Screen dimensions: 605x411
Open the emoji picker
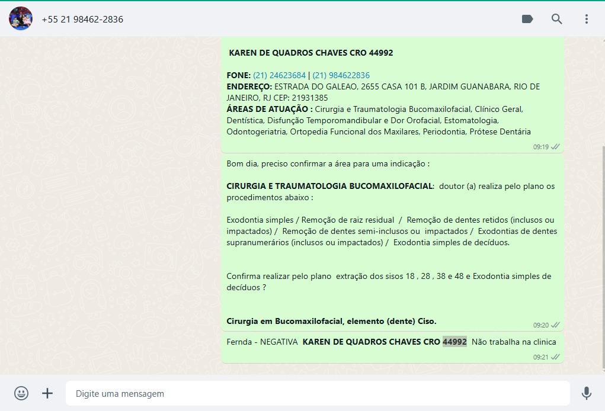coord(21,393)
